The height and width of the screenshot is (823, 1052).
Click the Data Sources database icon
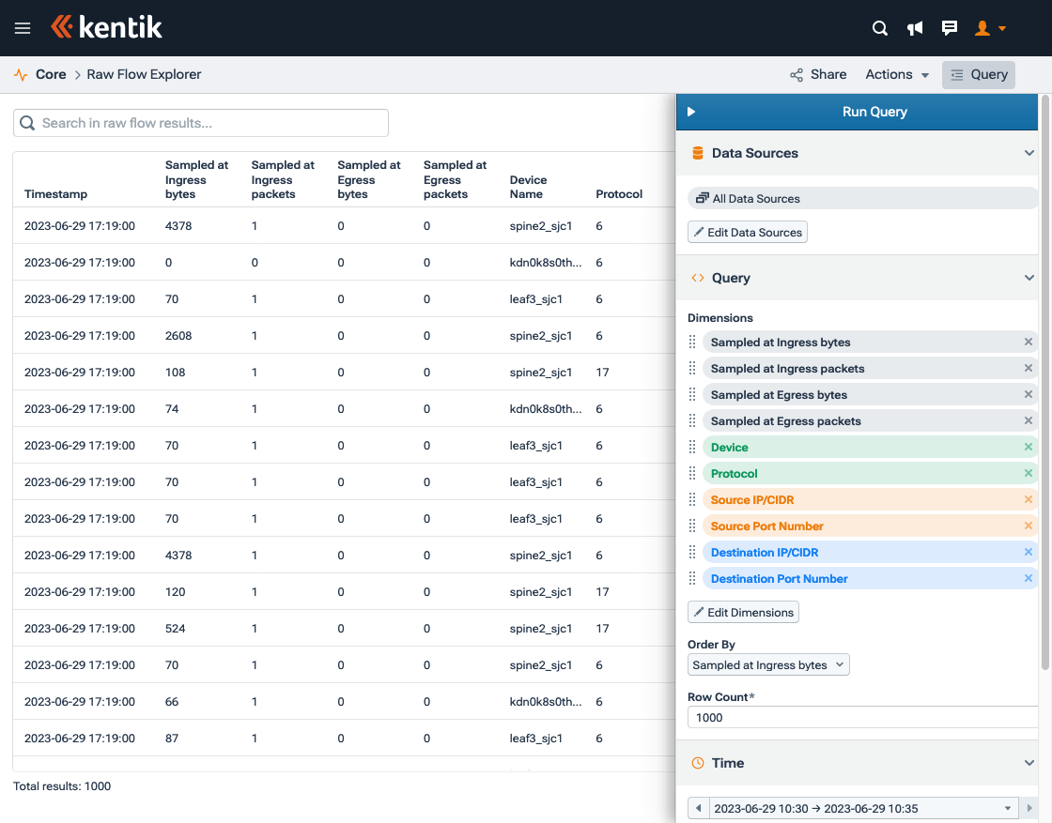696,152
